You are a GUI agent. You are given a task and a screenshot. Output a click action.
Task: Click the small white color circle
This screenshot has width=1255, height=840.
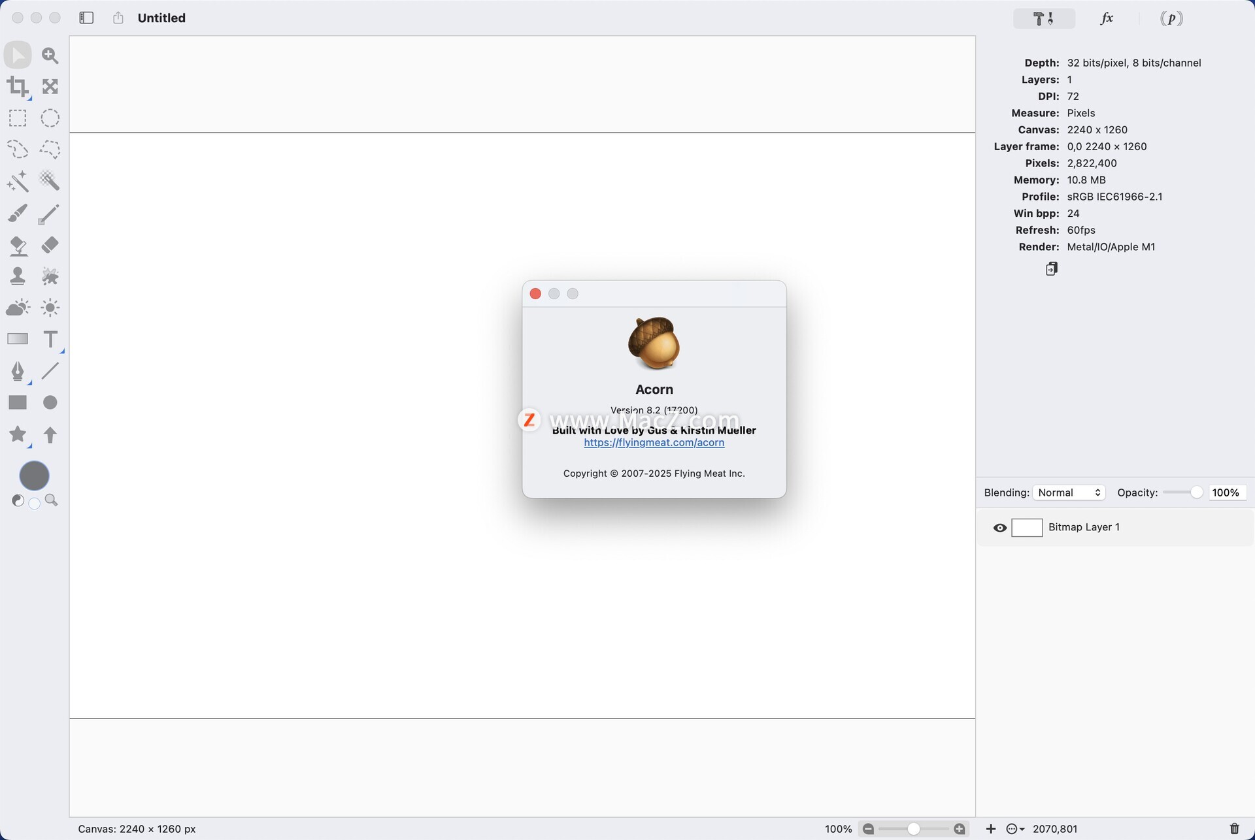click(x=34, y=503)
